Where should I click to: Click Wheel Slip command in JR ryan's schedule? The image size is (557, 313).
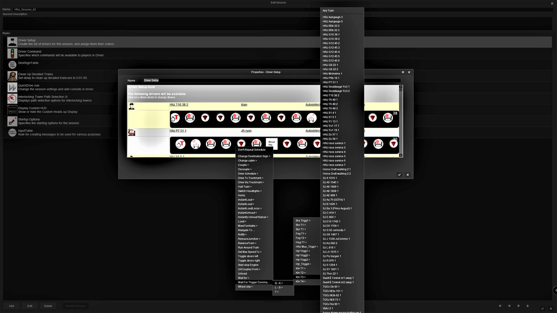click(272, 143)
